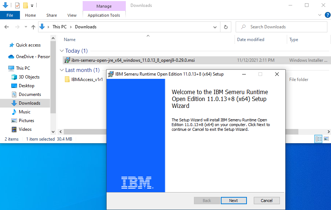Open Videos in navigation pane
Image resolution: width=331 pixels, height=210 pixels.
pos(25,129)
